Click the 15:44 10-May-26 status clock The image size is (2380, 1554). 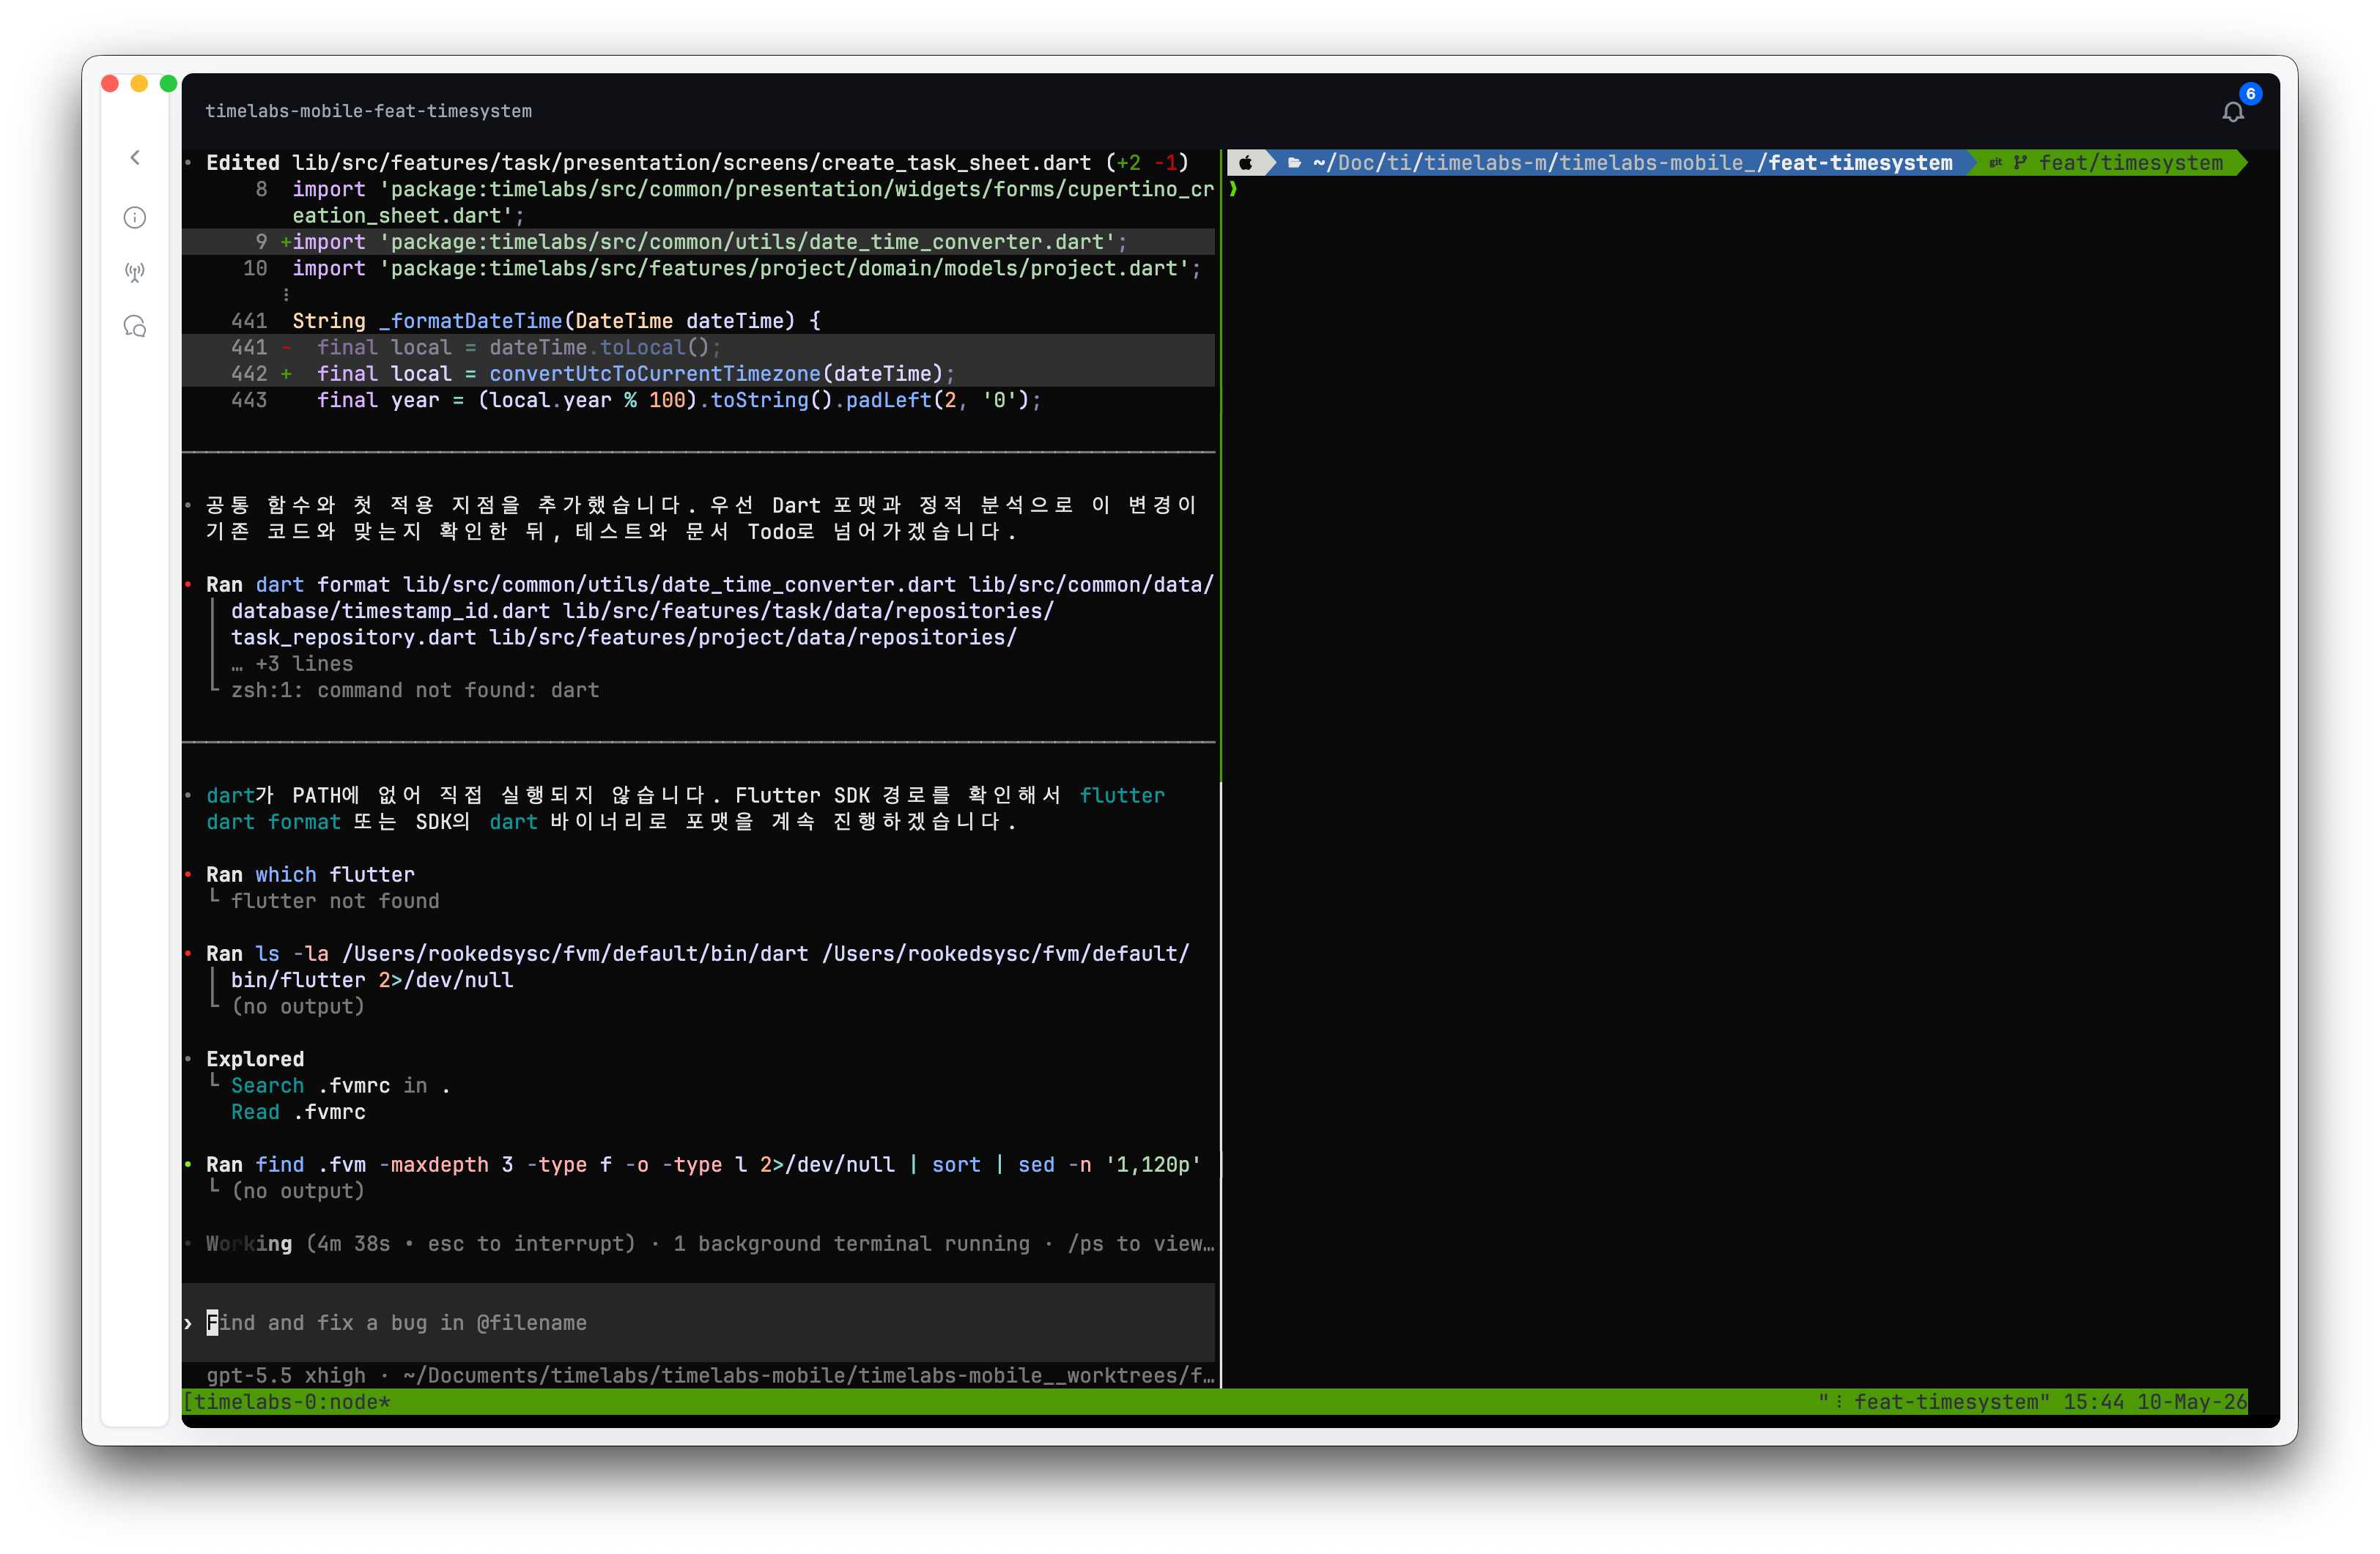click(2154, 1401)
